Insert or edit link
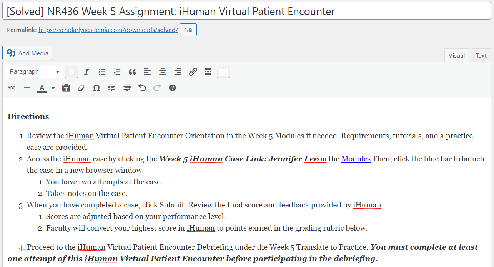The image size is (494, 267). click(193, 72)
